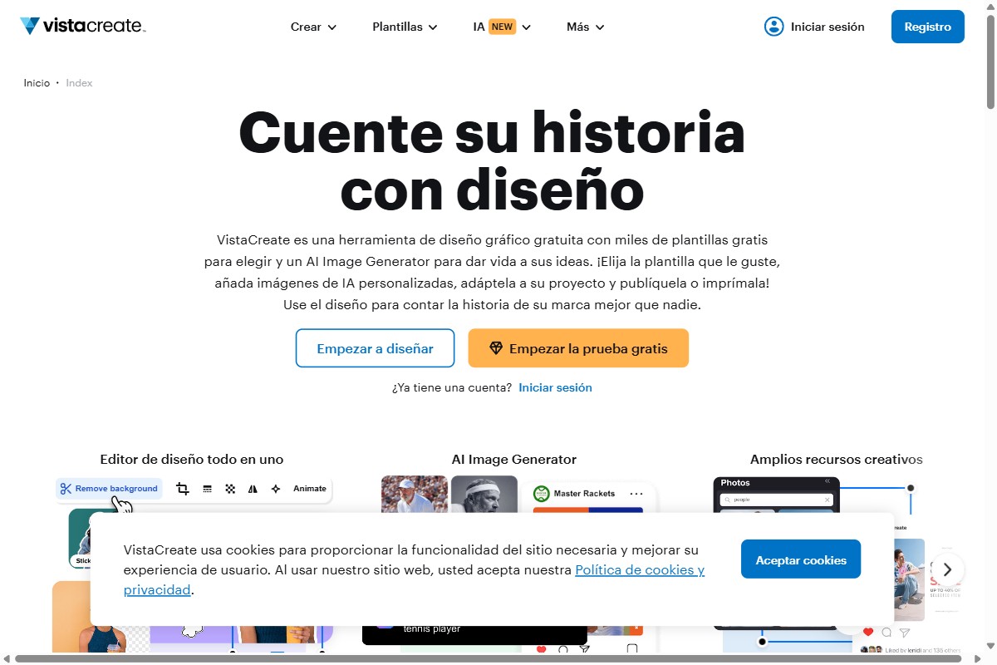Start the free trial with Empezar la prueba gratis
Image resolution: width=997 pixels, height=665 pixels.
click(x=578, y=348)
